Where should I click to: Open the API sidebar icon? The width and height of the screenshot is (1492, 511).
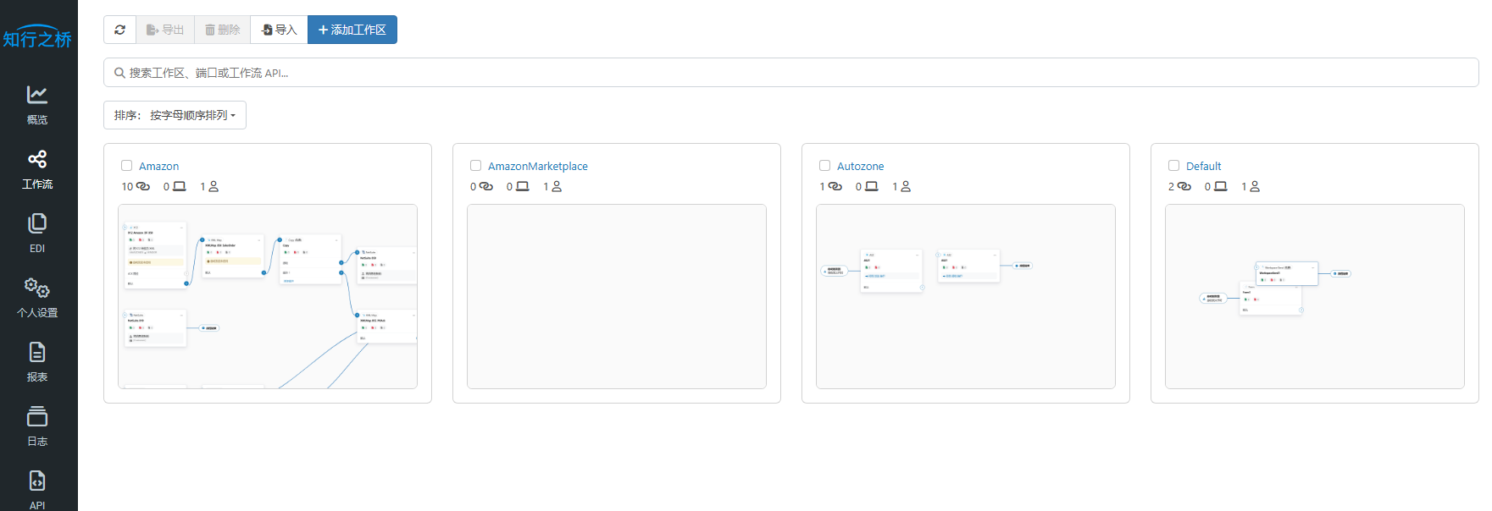pyautogui.click(x=37, y=481)
